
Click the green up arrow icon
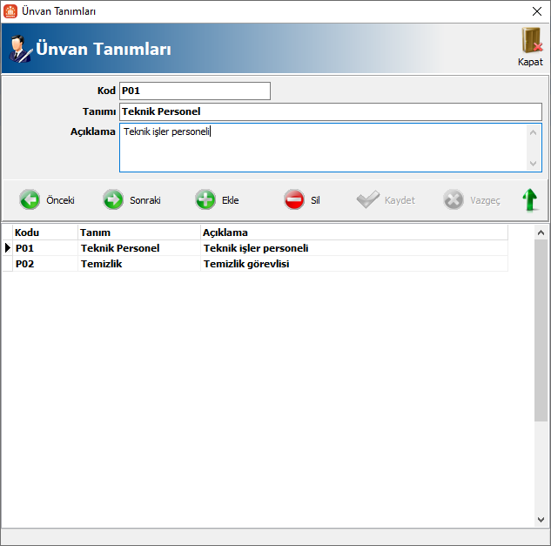pyautogui.click(x=529, y=200)
